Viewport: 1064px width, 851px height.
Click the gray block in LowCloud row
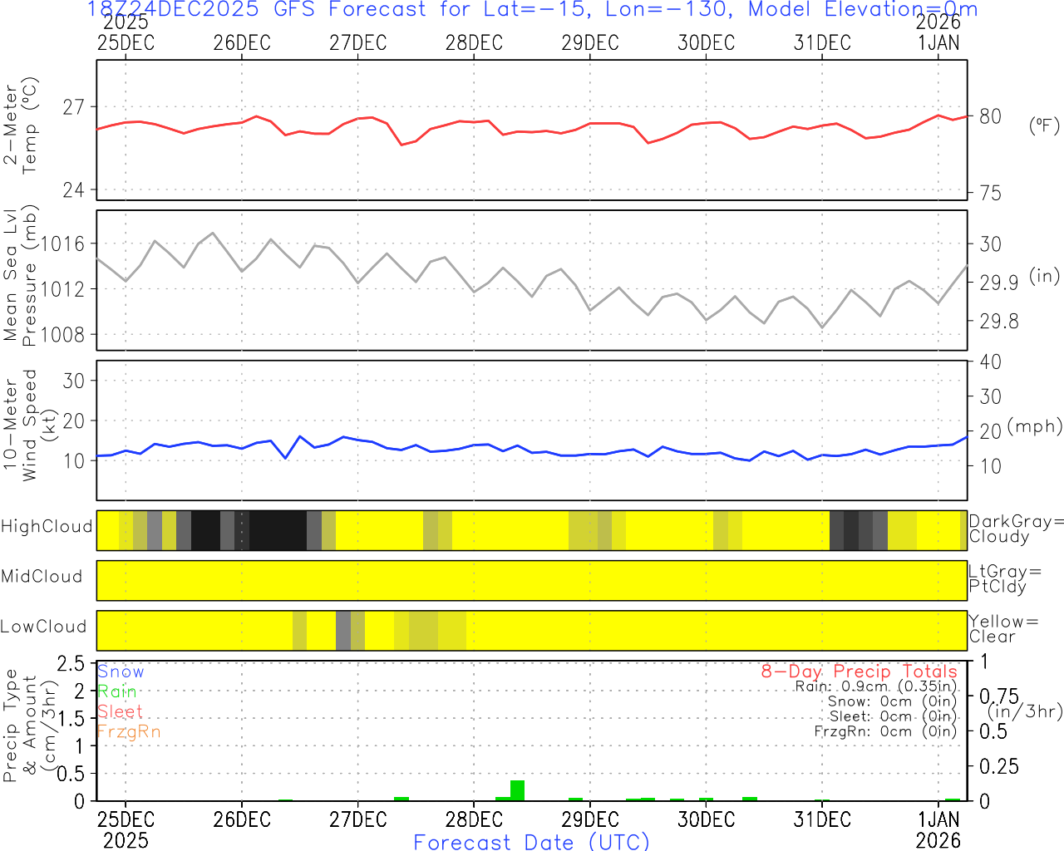(x=342, y=631)
